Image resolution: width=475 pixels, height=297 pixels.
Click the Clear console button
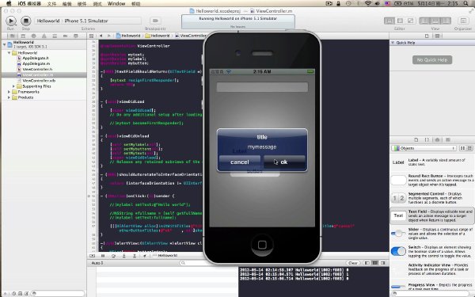pos(353,263)
